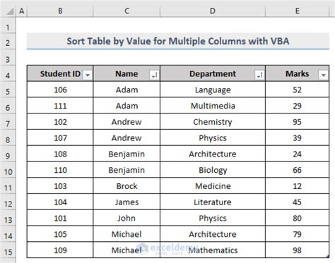Click the table resize handle at bottom-right corner

point(328,257)
